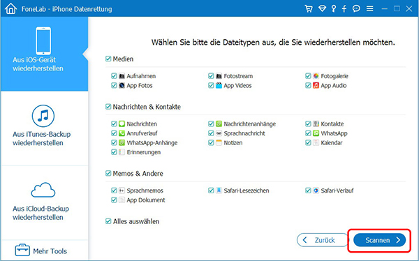Click the Aufnahmen camera icon
The height and width of the screenshot is (261, 419).
pyautogui.click(x=122, y=76)
